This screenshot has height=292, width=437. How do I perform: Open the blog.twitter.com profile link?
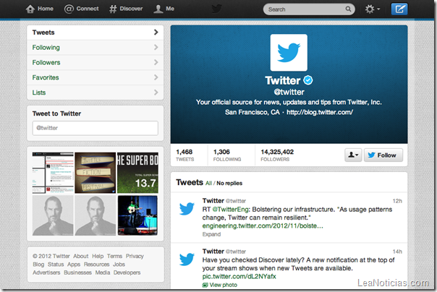(x=320, y=112)
